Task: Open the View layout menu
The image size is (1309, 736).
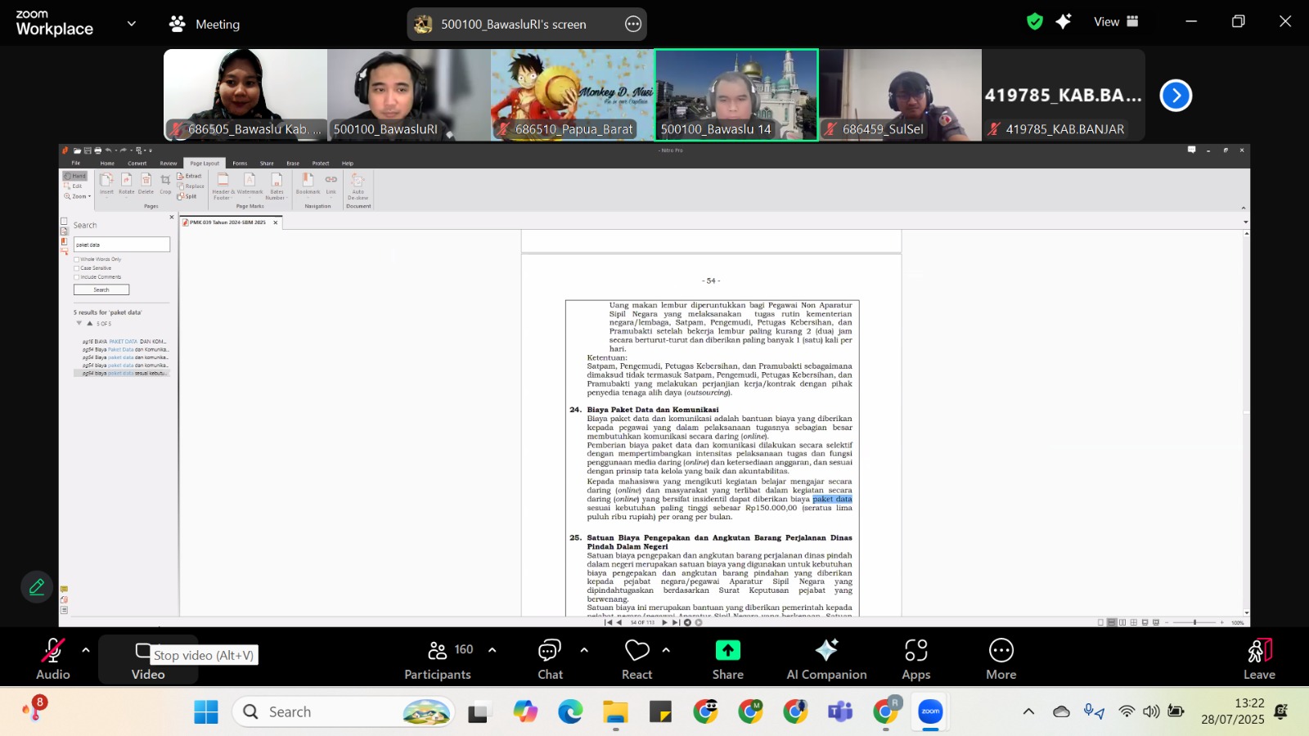Action: 1116,22
